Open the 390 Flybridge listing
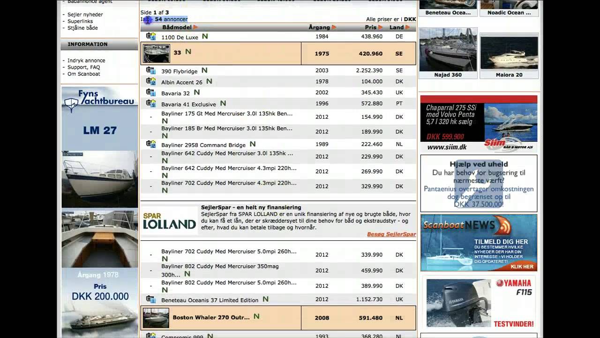This screenshot has width=600, height=338. point(179,71)
